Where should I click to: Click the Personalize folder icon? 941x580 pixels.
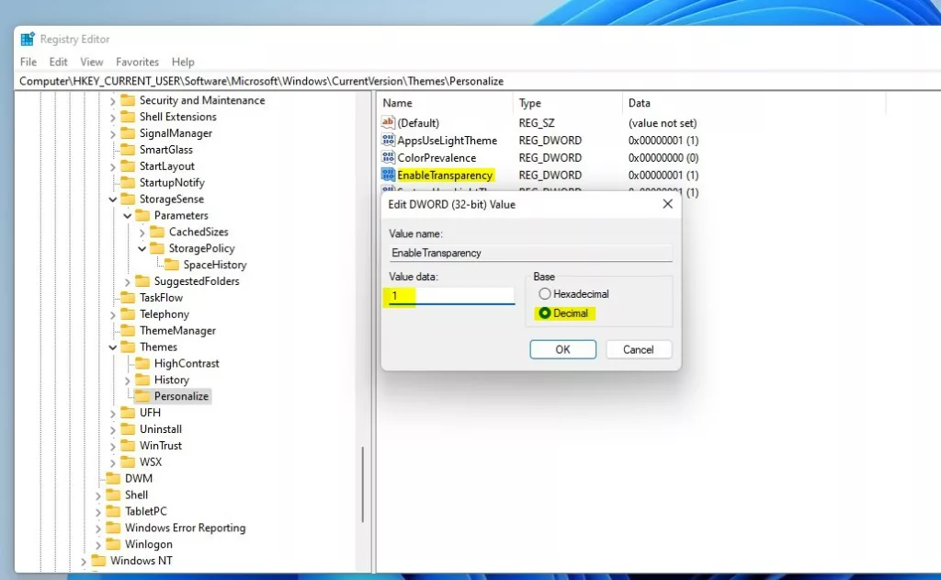[142, 395]
